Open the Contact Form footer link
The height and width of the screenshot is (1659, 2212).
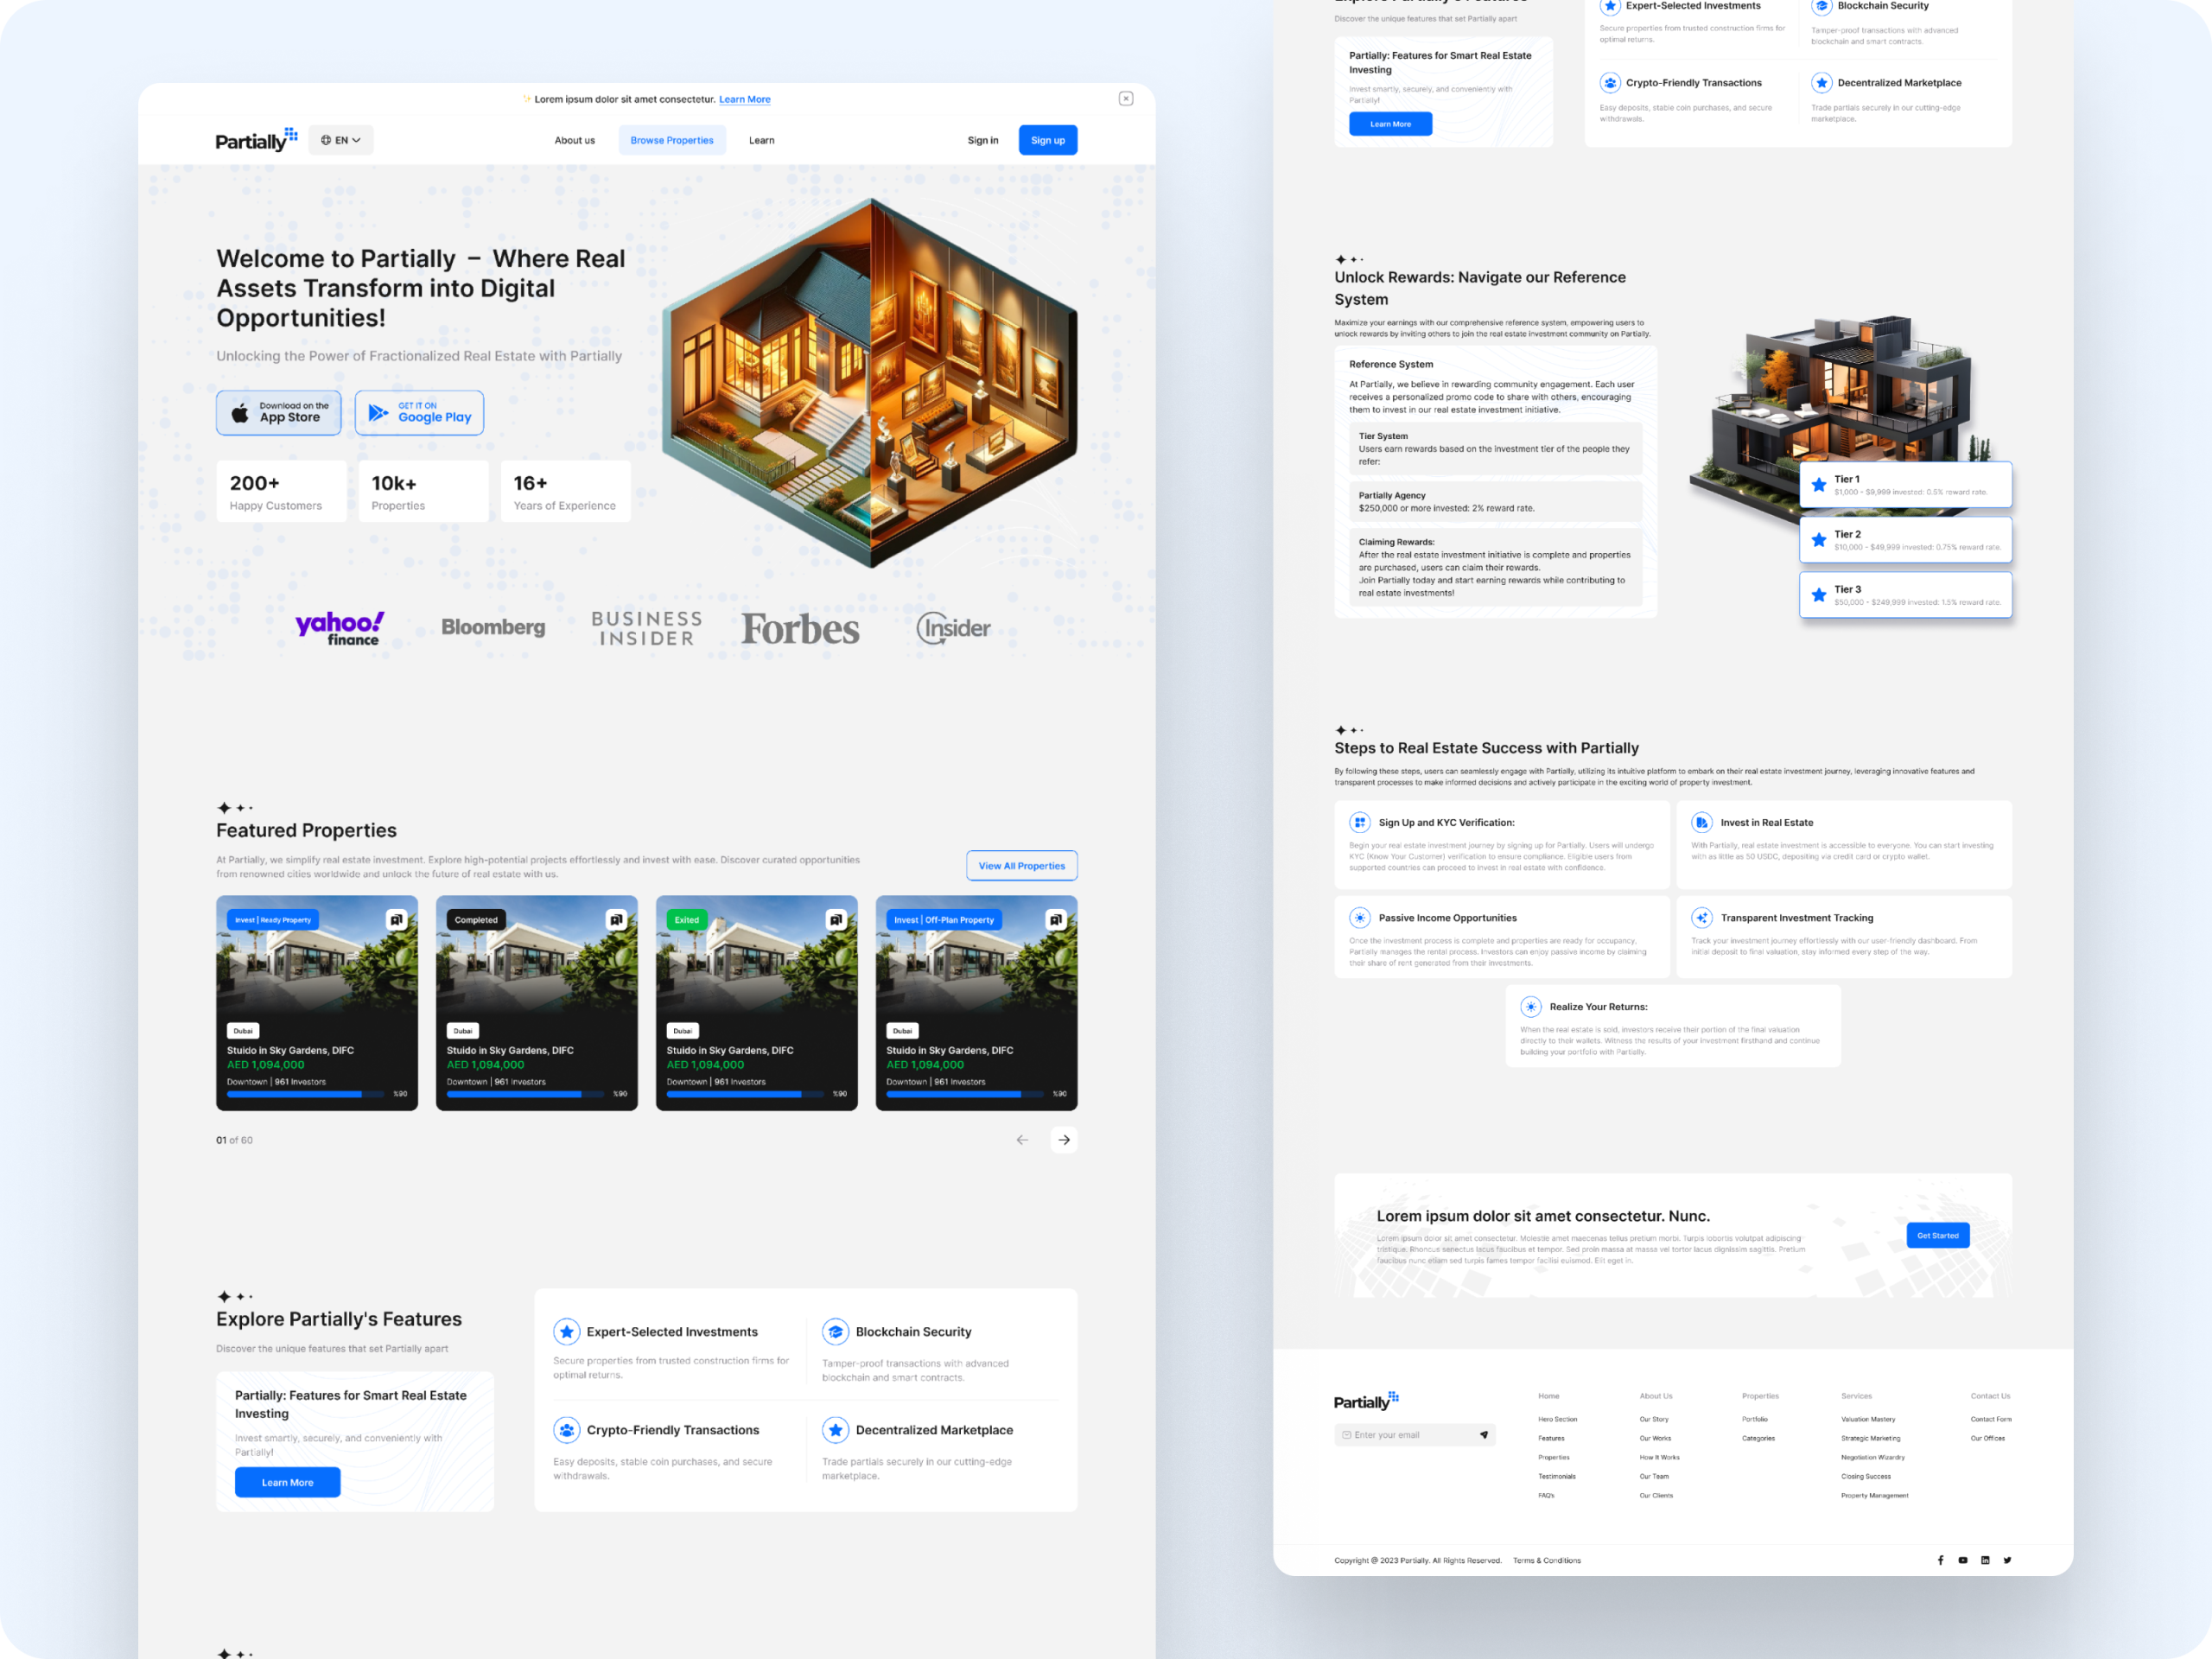click(1991, 1419)
